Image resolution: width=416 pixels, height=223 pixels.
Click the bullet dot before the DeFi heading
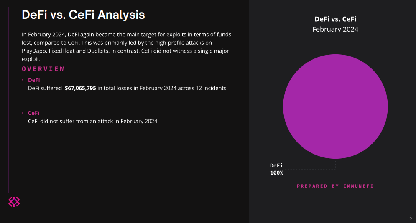23,80
